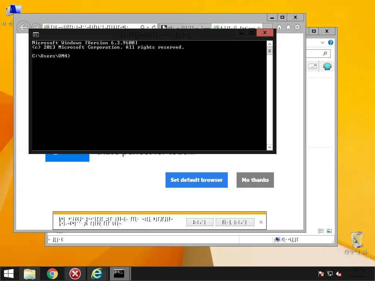Open File Explorer from the taskbar
Screen dimensions: 375x281
[30, 274]
